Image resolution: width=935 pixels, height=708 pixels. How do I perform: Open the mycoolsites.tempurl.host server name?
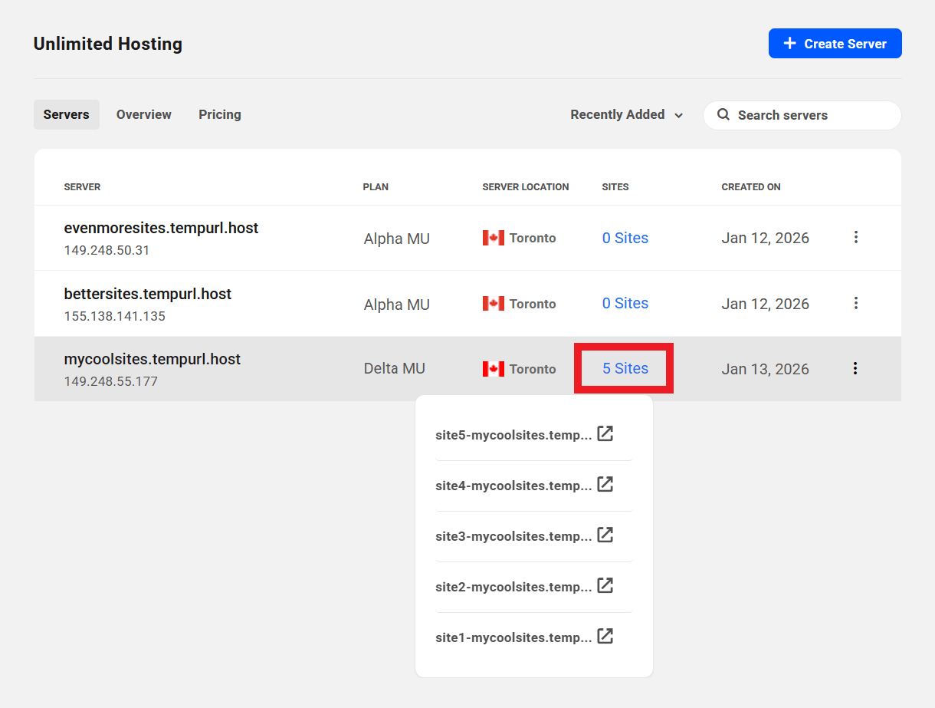(153, 359)
